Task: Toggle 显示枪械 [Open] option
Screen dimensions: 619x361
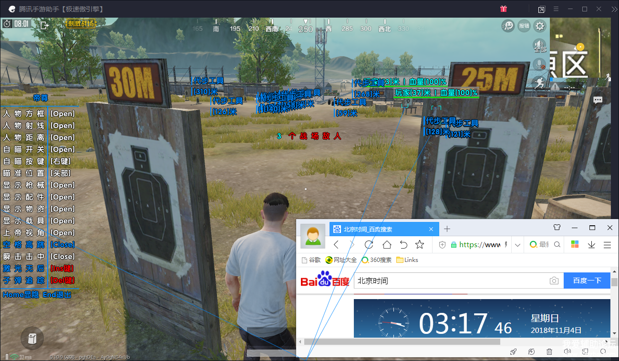Action: (39, 185)
